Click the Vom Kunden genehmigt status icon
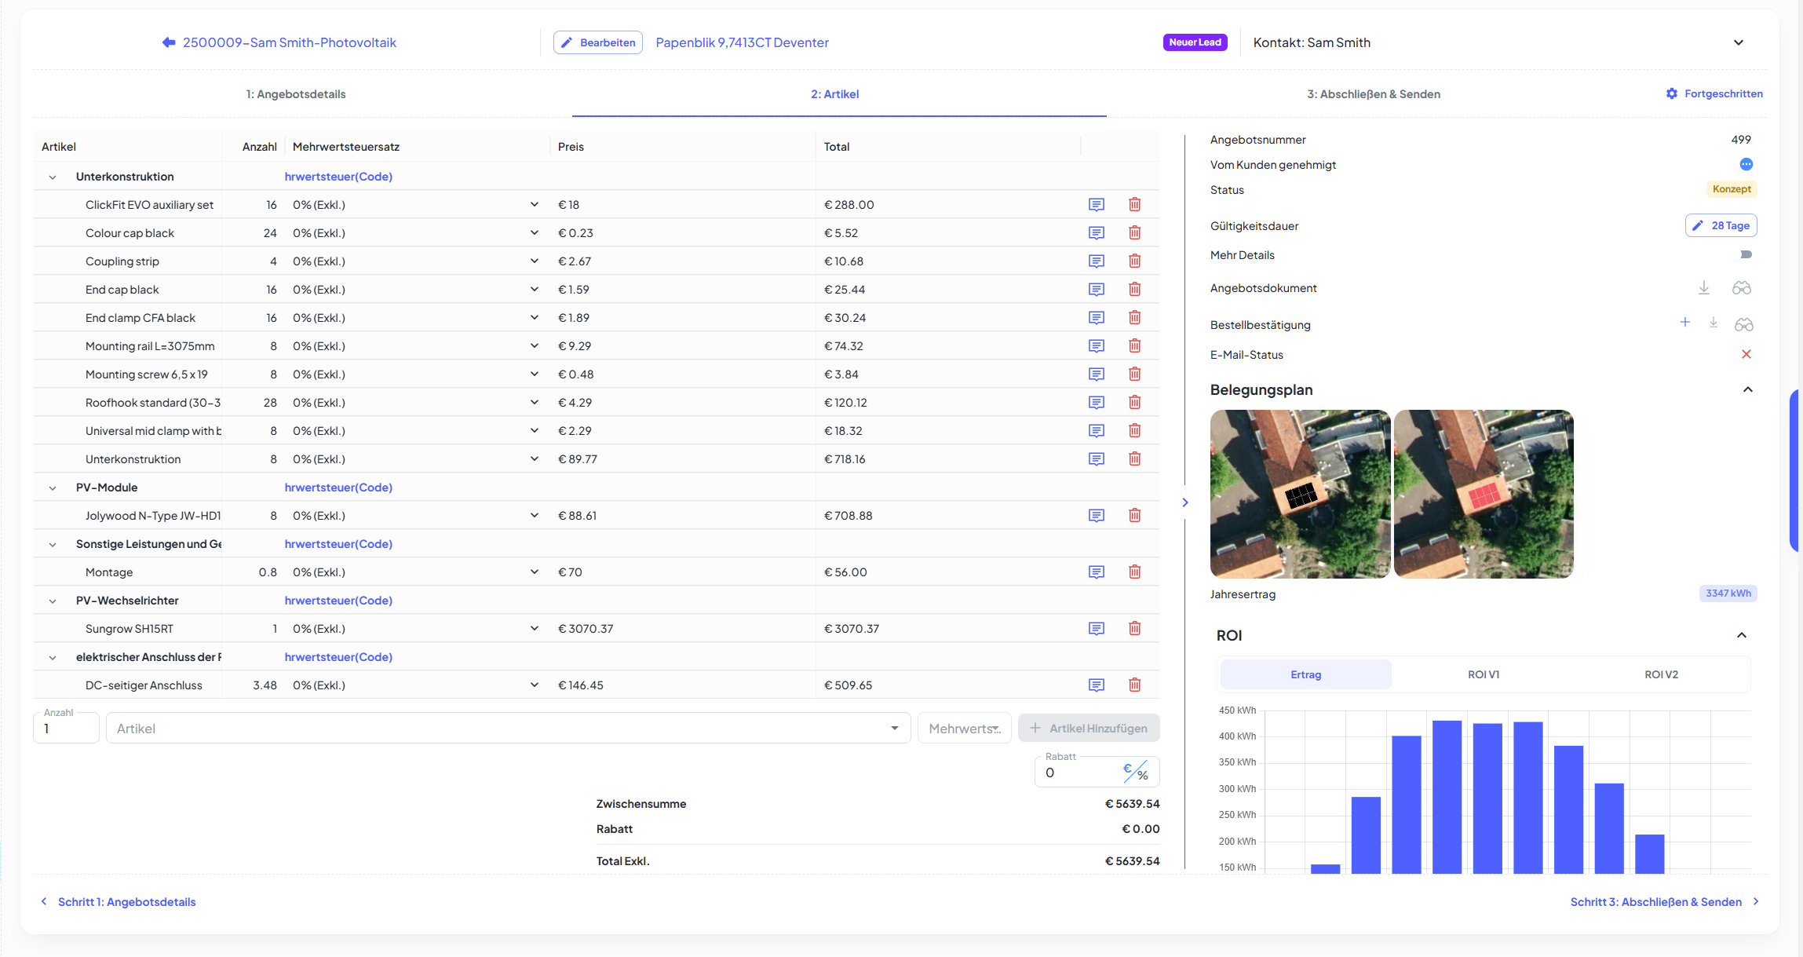The image size is (1803, 957). (1746, 164)
